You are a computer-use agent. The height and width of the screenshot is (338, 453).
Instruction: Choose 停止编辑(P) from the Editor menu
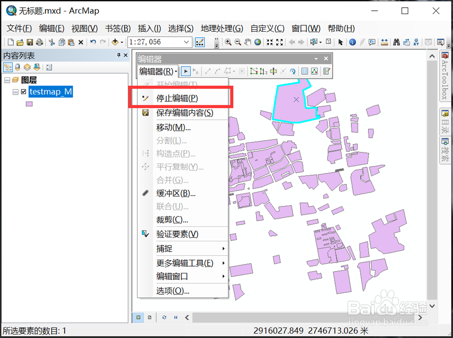point(183,98)
